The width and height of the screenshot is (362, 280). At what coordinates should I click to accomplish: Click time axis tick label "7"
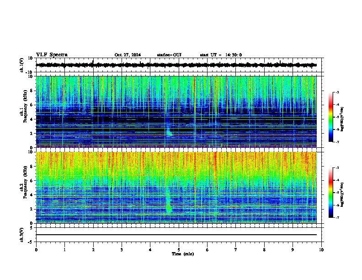click(236, 250)
